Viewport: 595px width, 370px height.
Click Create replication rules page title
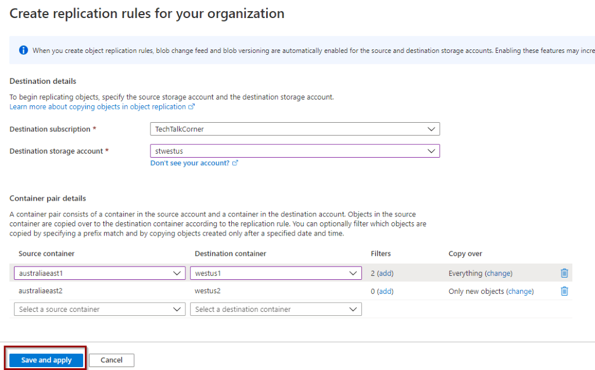point(147,14)
